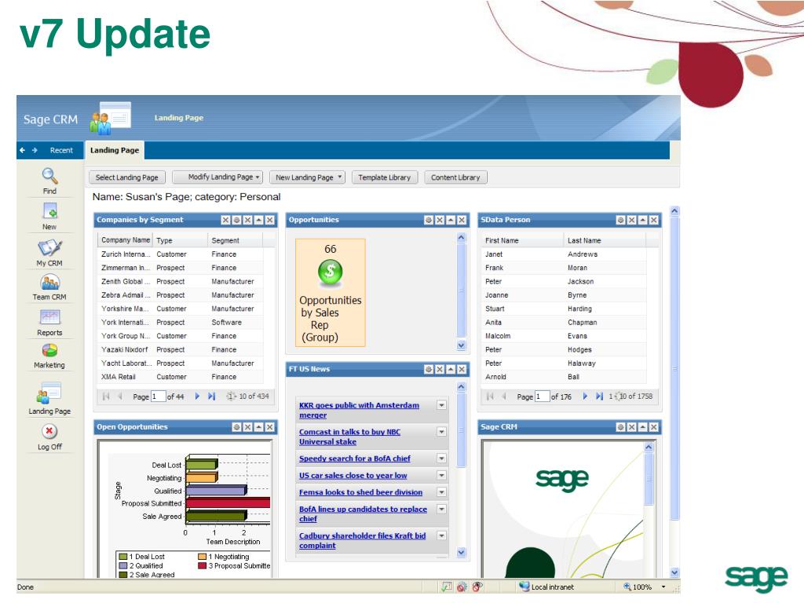Expand the Femsa beer division news item
Viewport: 804px width, 603px height.
click(x=441, y=492)
